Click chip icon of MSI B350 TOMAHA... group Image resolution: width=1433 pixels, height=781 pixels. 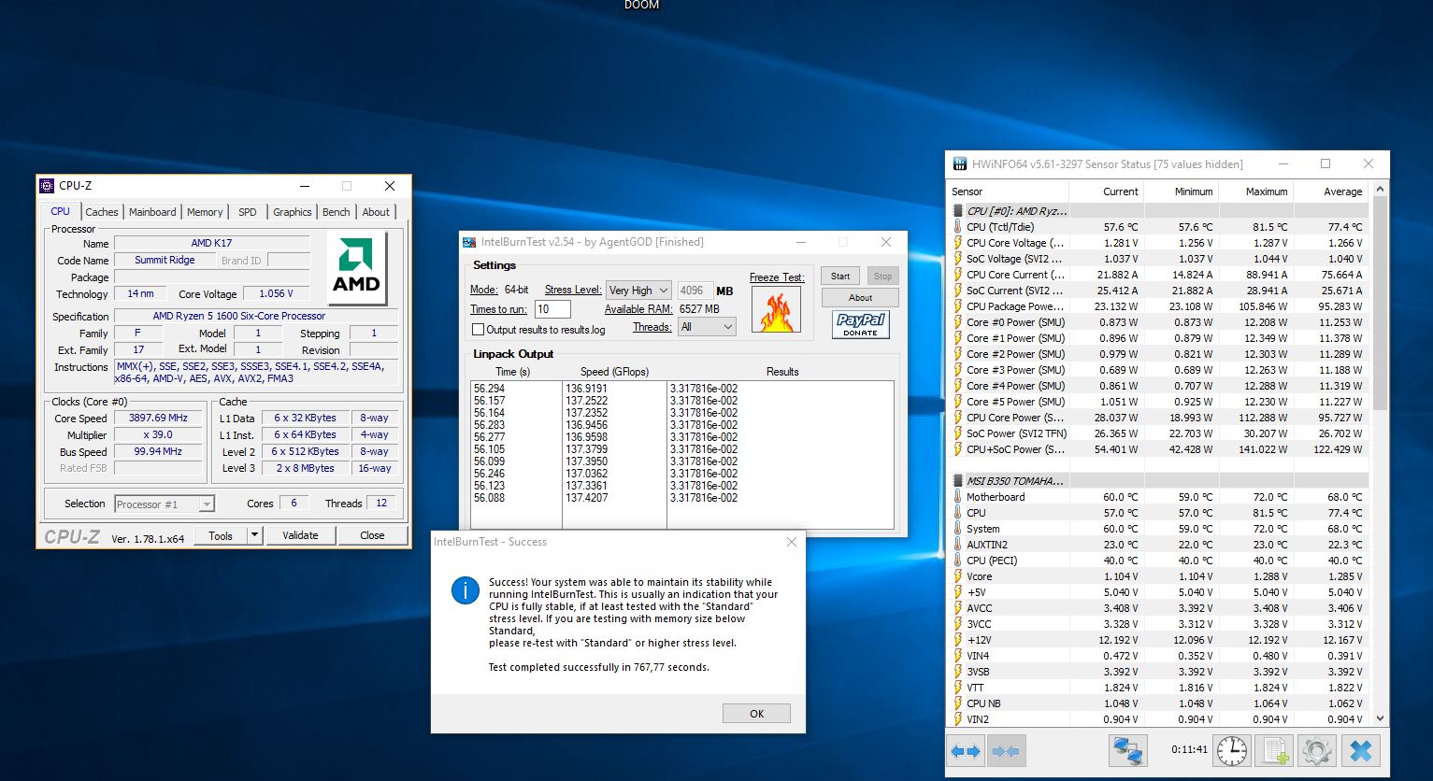(958, 481)
